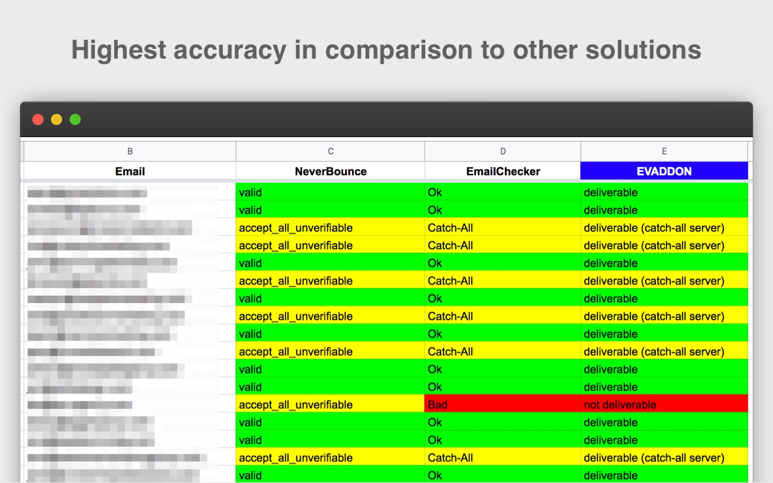Click the Email header cell
Image resolution: width=773 pixels, height=483 pixels.
pos(130,171)
